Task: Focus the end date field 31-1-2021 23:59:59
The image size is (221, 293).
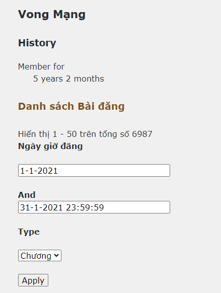Action: (x=94, y=207)
